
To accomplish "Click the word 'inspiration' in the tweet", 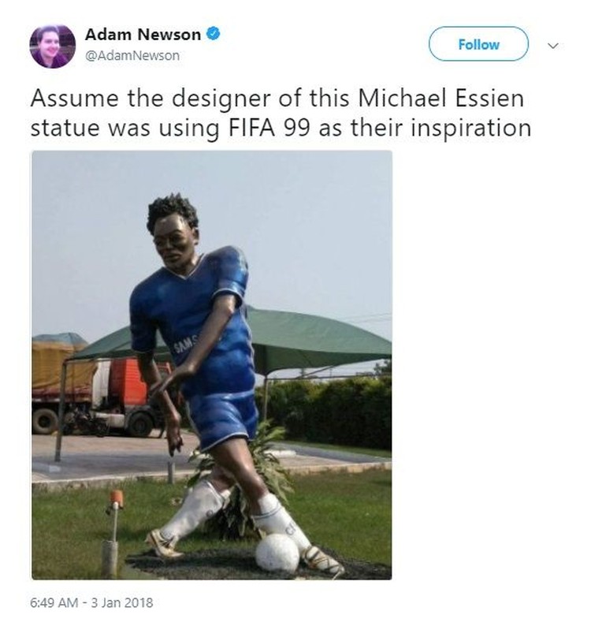I will click(471, 129).
